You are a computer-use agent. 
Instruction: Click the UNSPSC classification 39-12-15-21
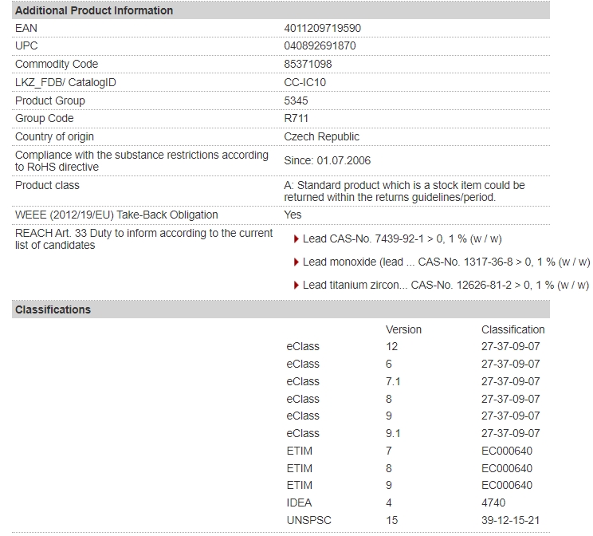pos(510,520)
